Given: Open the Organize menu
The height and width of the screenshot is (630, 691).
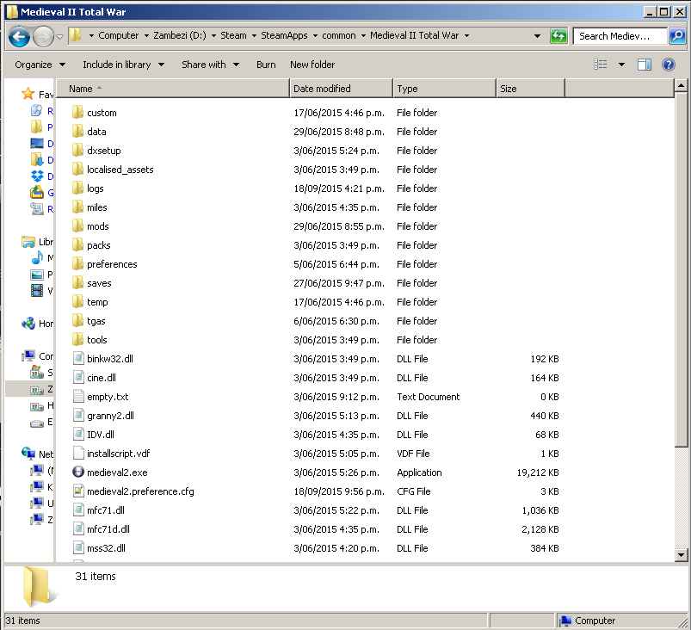Looking at the screenshot, I should click(40, 65).
